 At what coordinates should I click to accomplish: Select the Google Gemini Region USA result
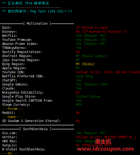click(92, 84)
